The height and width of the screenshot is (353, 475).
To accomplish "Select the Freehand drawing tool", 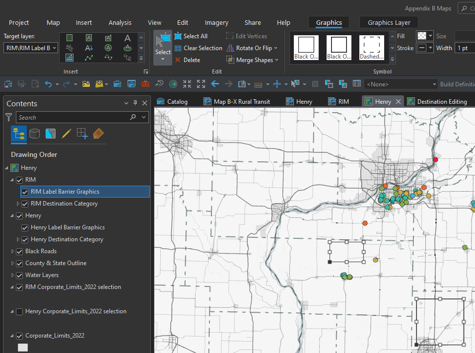I will click(x=128, y=58).
